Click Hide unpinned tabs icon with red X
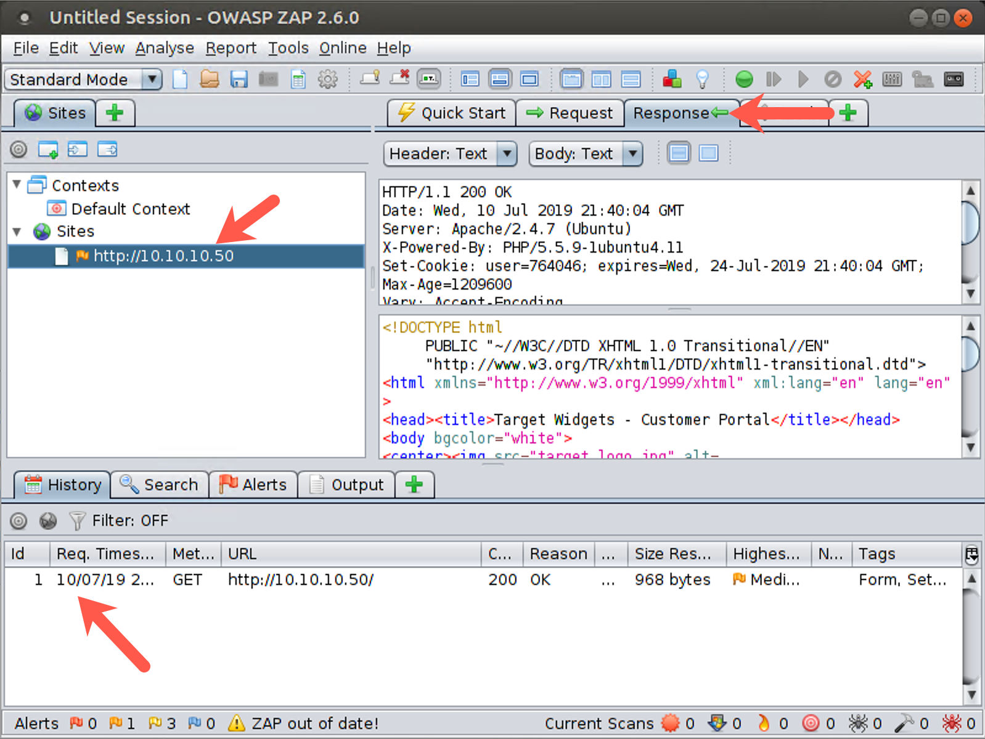This screenshot has width=985, height=739. click(399, 79)
